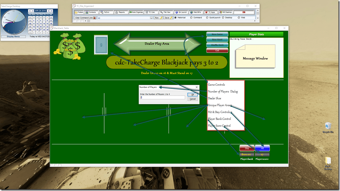
Task: Click the Player Stats header
Action: click(256, 34)
